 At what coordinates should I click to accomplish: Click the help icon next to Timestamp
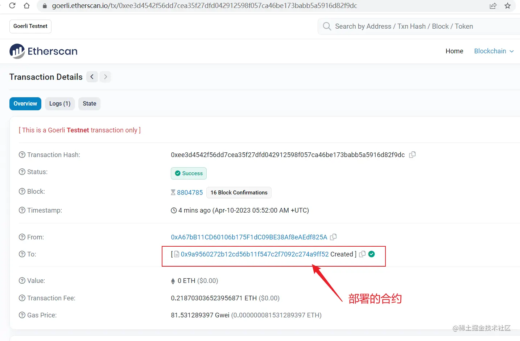22,210
